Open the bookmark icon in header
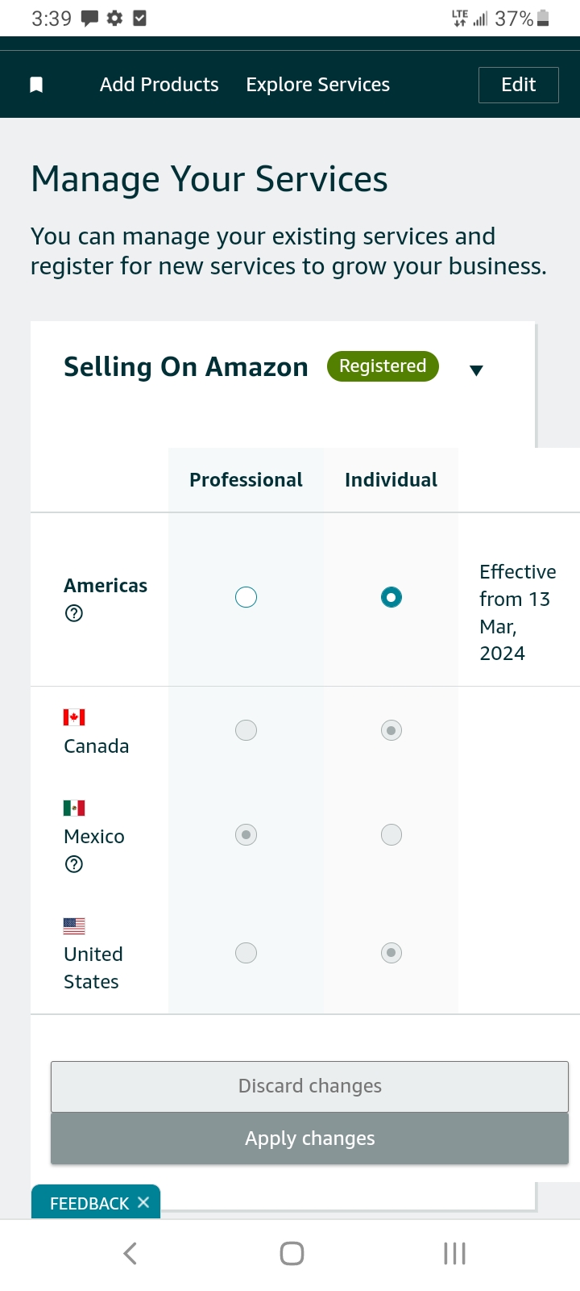Viewport: 580px width, 1291px height. pyautogui.click(x=36, y=85)
